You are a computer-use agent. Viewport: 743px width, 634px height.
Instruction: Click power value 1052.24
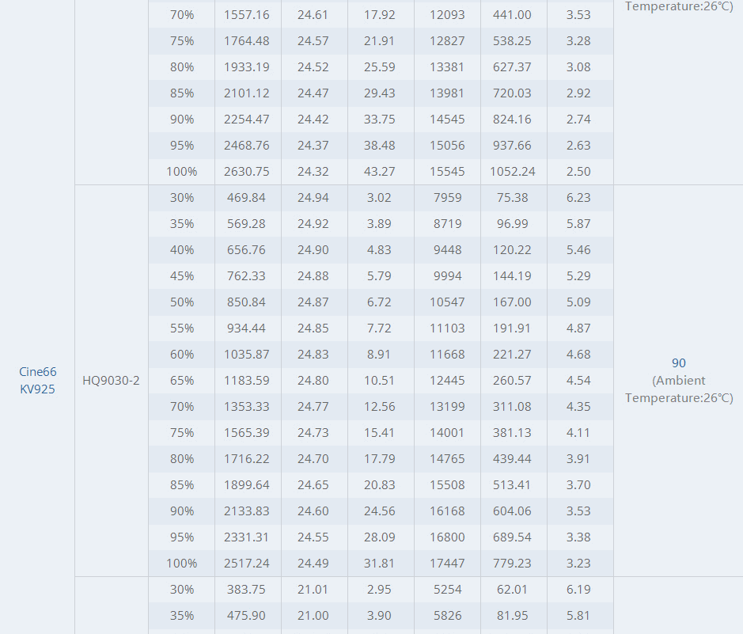513,172
